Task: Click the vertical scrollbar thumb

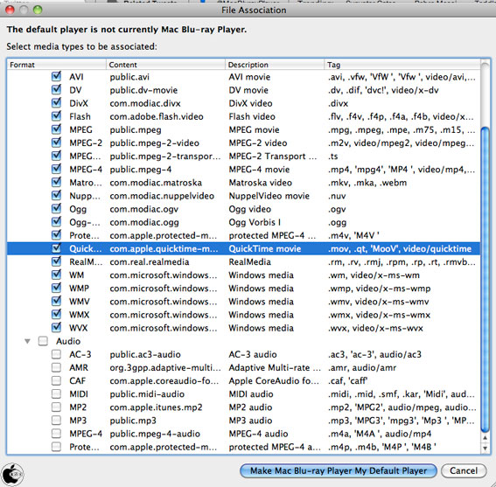Action: [x=485, y=280]
